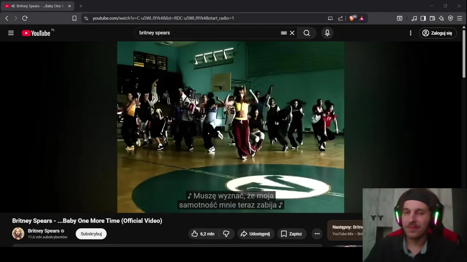Click Zapisz to save the video
Viewport: 467px width, 262px height.
click(x=292, y=234)
